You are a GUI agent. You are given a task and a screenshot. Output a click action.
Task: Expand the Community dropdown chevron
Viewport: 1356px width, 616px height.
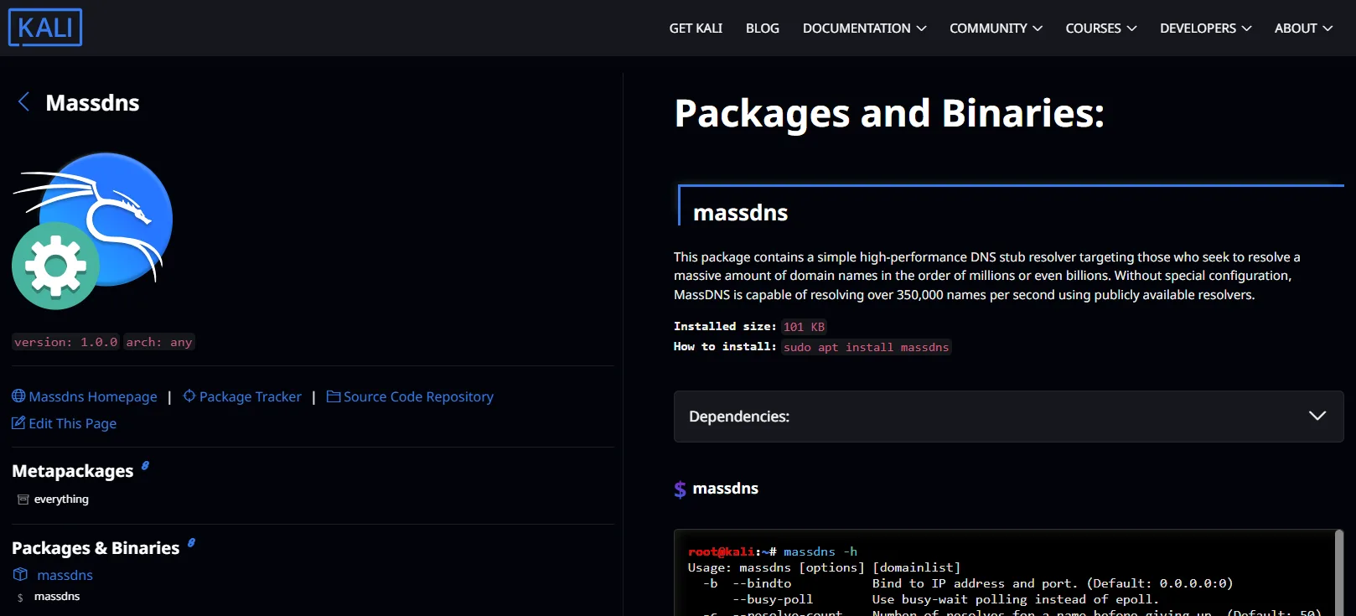(x=1038, y=28)
